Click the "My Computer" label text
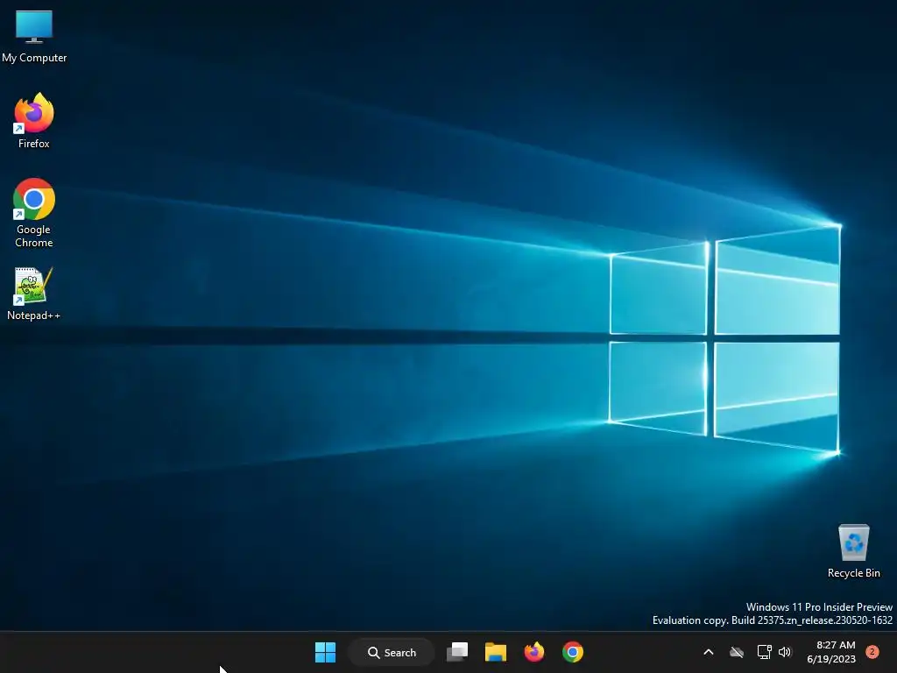The height and width of the screenshot is (673, 897). point(34,58)
